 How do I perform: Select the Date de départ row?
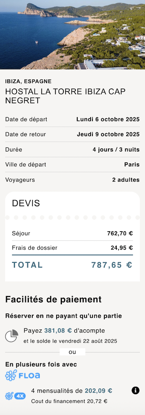tap(72, 119)
